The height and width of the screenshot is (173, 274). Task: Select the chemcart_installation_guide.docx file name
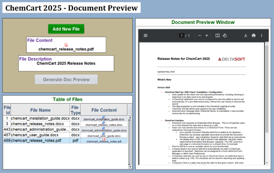(40, 118)
